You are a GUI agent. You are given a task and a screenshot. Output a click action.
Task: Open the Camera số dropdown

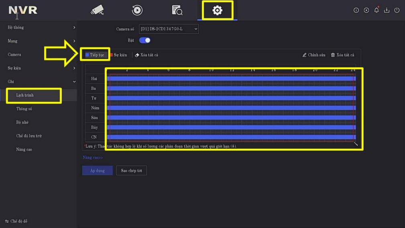(169, 29)
